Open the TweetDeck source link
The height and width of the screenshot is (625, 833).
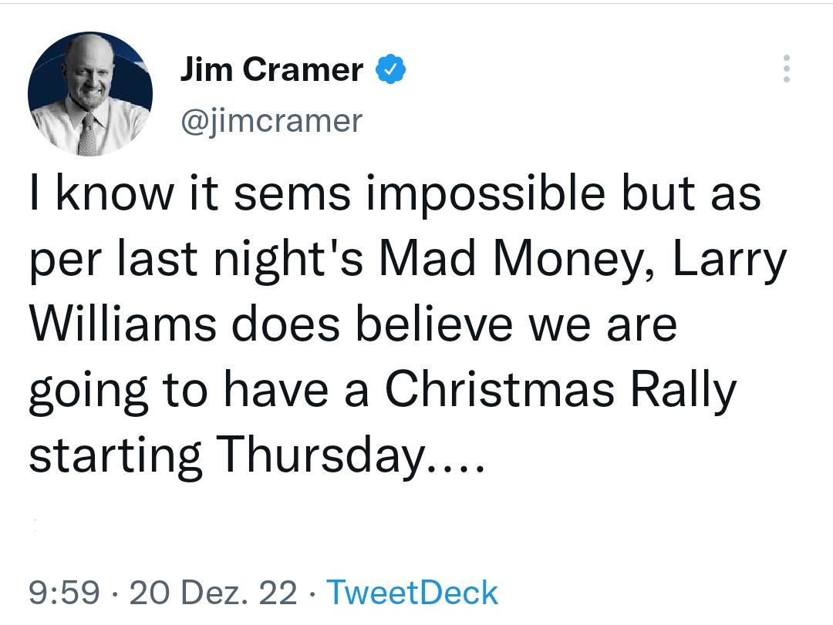coord(413,593)
